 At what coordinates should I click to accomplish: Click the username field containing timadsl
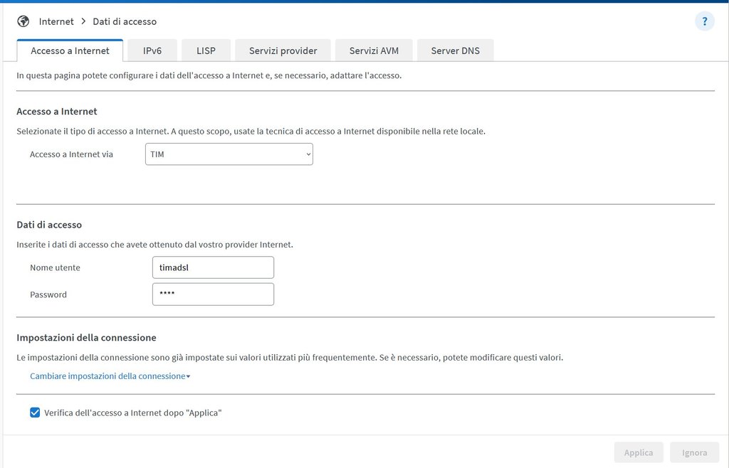click(213, 267)
